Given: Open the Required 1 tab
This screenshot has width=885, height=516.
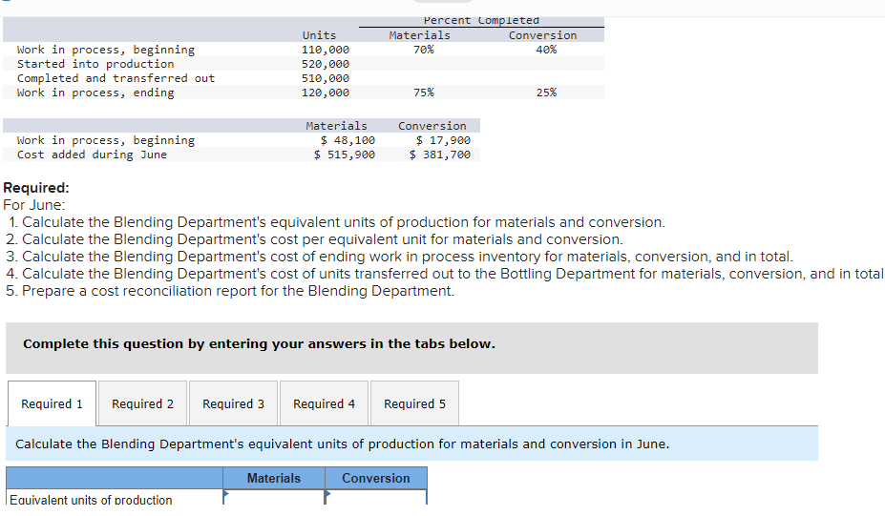Looking at the screenshot, I should click(52, 403).
